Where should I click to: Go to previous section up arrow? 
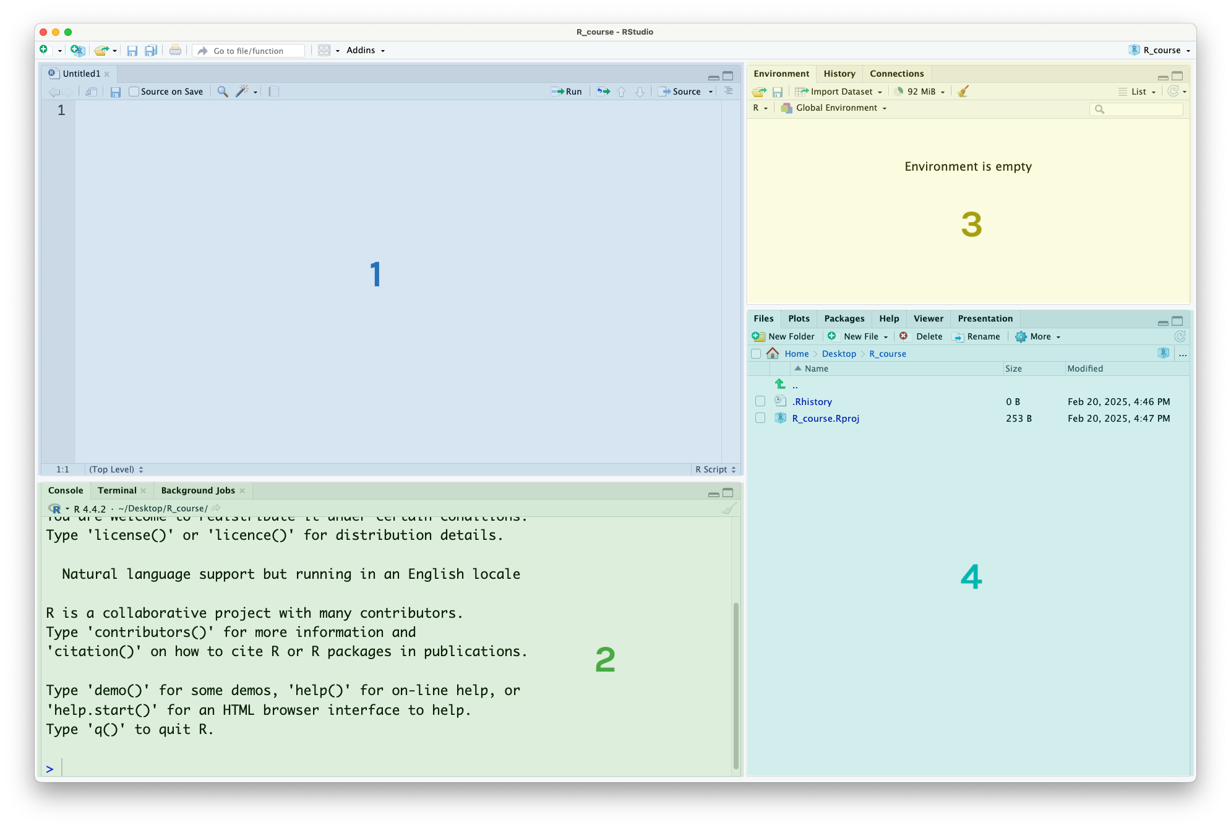622,92
